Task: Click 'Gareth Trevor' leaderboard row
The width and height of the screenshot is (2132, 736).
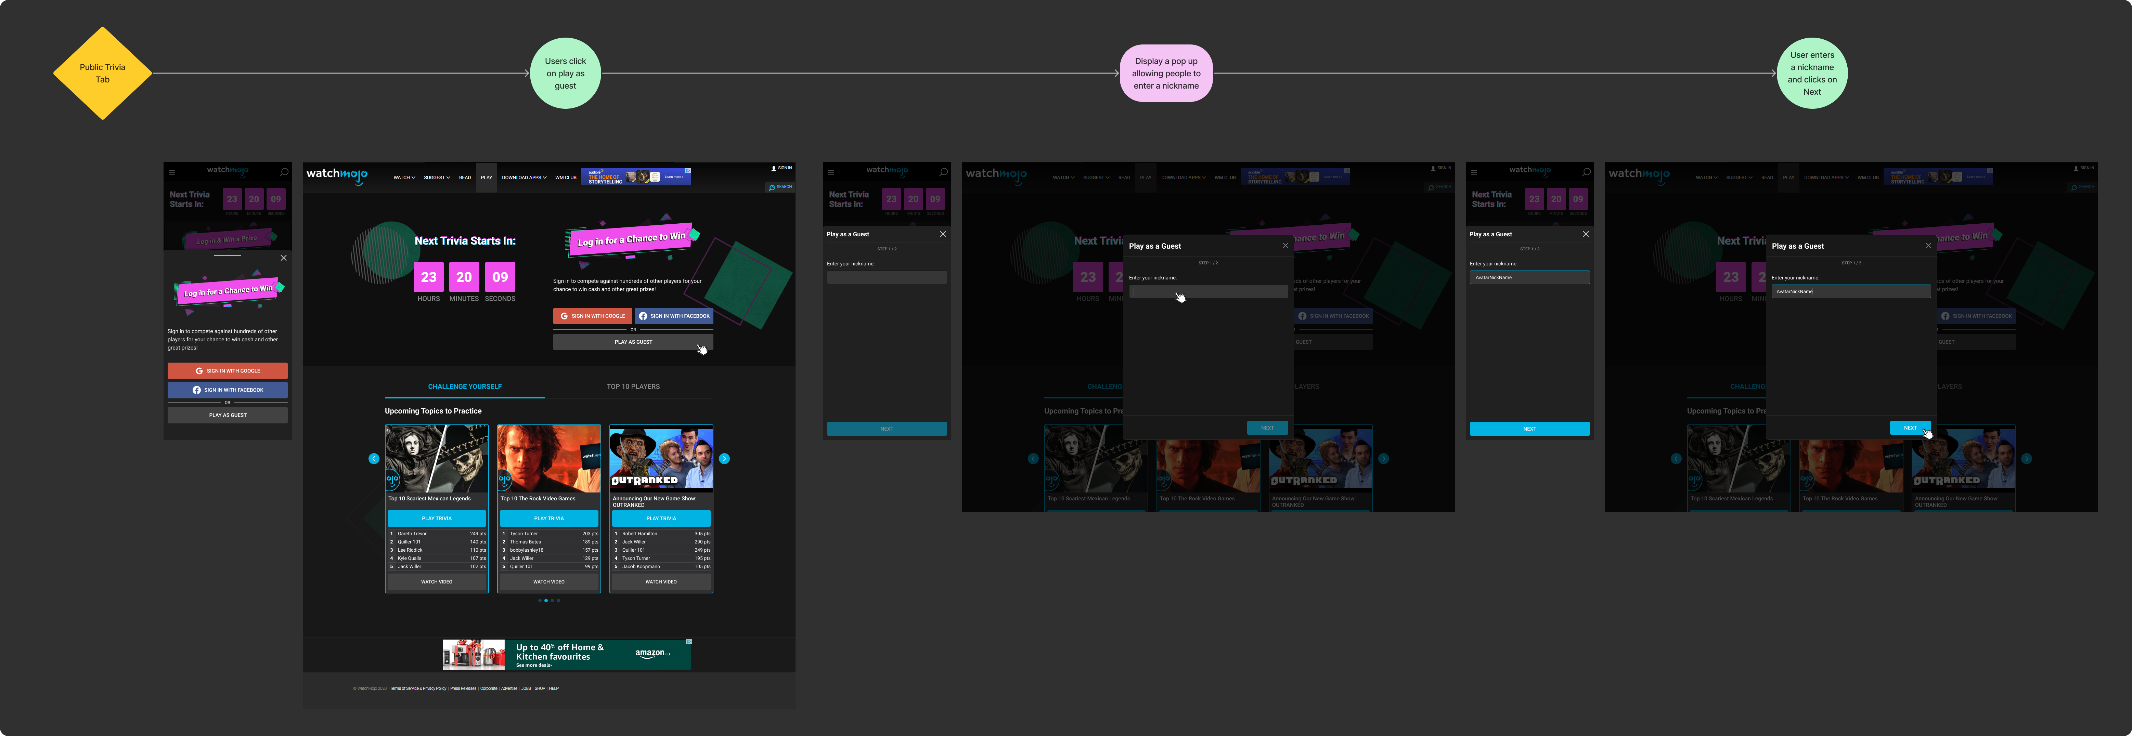Action: tap(437, 534)
